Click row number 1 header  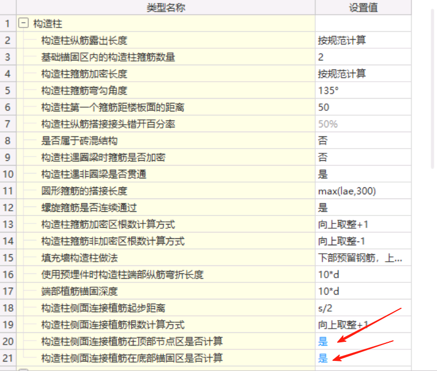pos(8,23)
